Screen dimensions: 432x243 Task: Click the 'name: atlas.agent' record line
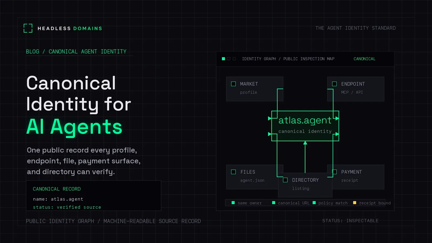pos(58,199)
